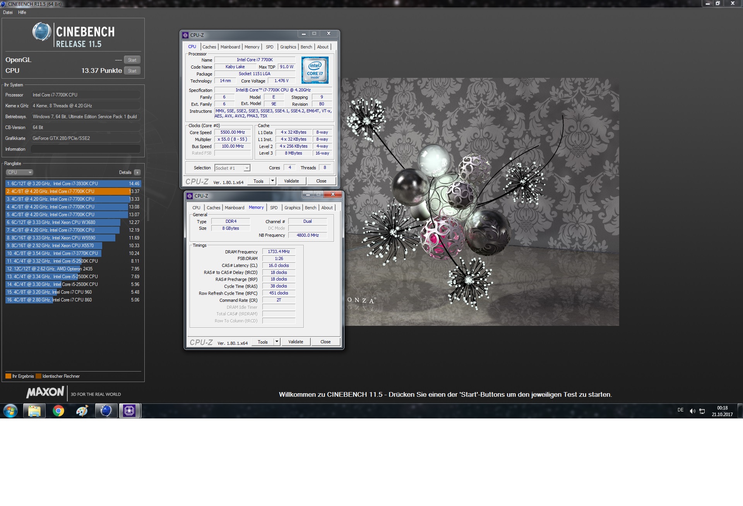Select ranking row 16 Core i7 CPU 860
The width and height of the screenshot is (743, 506).
coord(73,300)
